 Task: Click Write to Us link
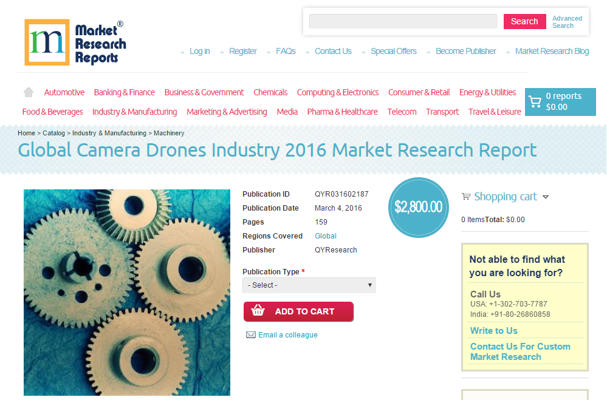click(494, 331)
